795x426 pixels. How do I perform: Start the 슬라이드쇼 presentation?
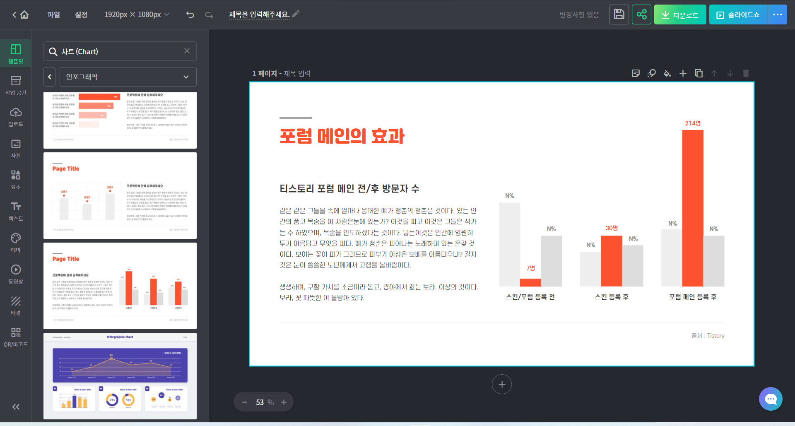click(738, 14)
